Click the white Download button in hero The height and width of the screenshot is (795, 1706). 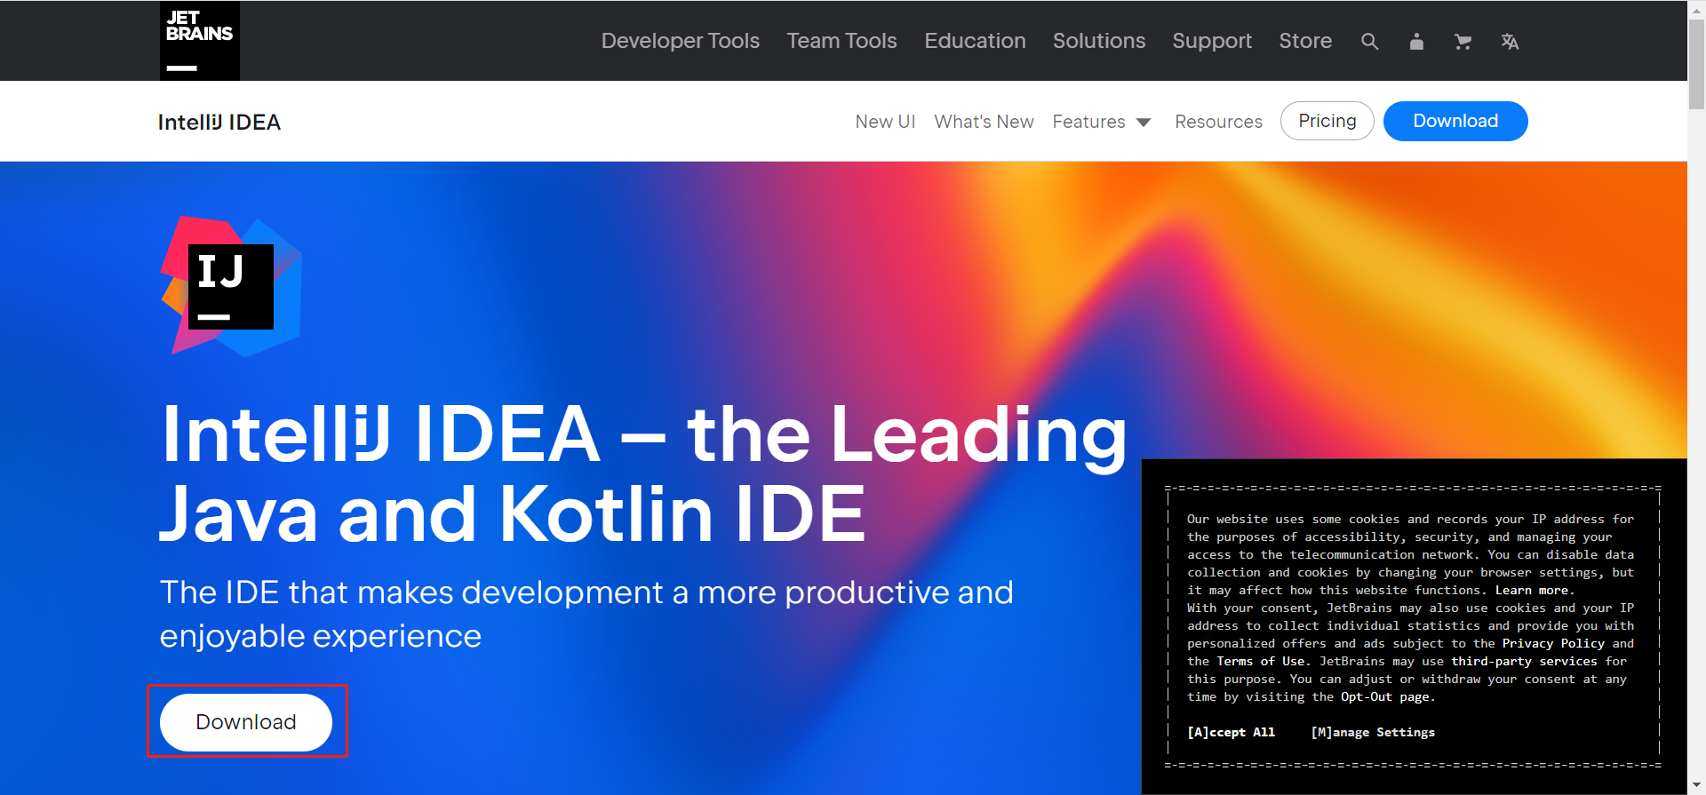(246, 722)
